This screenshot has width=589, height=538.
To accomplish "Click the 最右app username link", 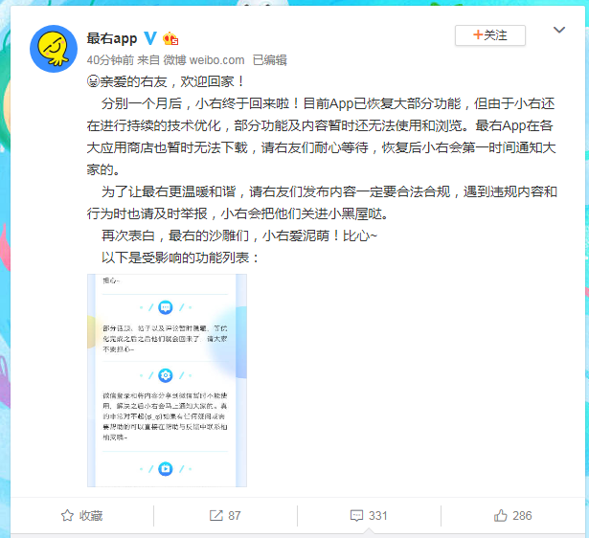I will 112,38.
